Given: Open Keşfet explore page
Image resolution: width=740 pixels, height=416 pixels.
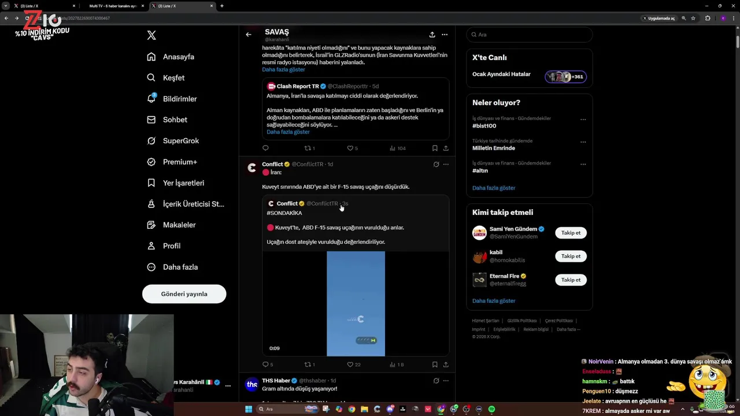Looking at the screenshot, I should 166,77.
